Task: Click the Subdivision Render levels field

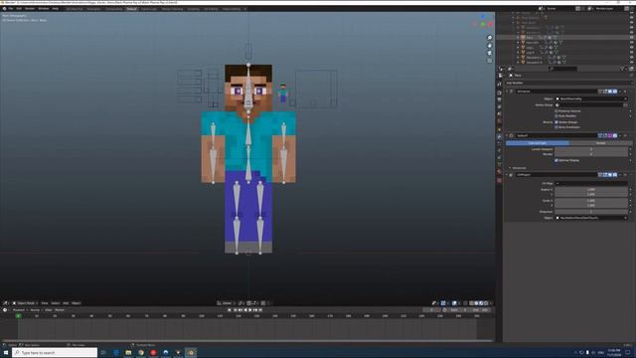Action: [x=590, y=154]
